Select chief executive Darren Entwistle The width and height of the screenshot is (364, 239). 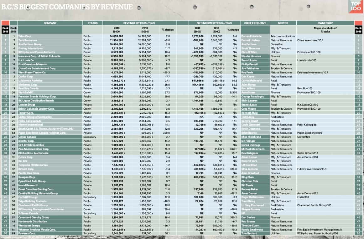click(x=252, y=36)
